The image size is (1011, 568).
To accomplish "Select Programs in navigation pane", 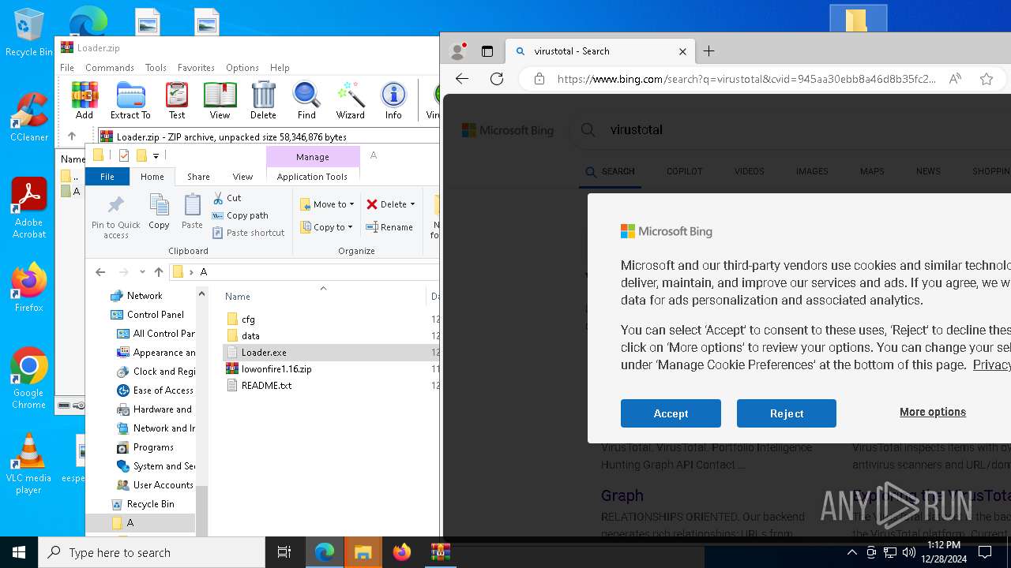I will click(153, 447).
